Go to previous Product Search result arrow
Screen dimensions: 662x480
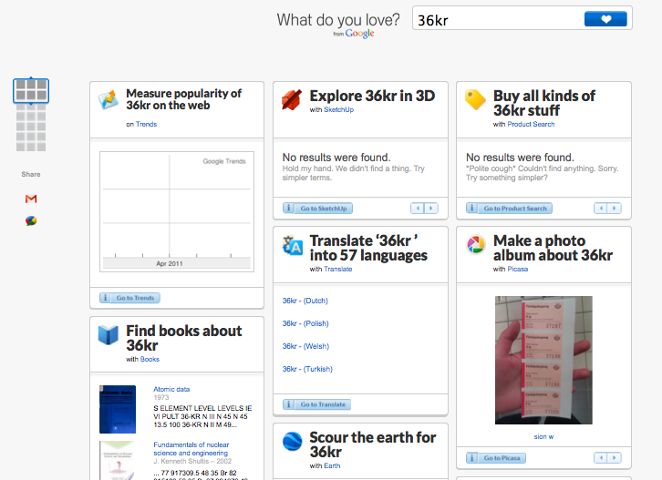point(601,208)
